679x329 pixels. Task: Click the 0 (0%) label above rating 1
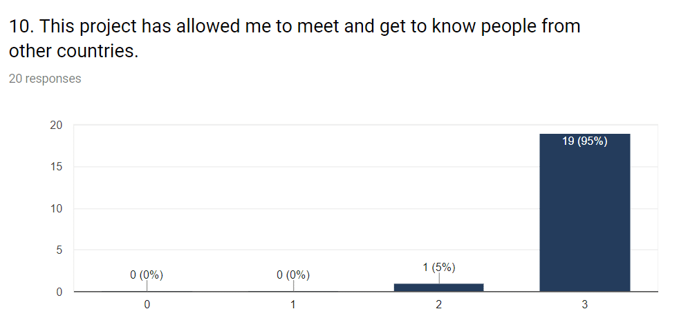pyautogui.click(x=293, y=275)
